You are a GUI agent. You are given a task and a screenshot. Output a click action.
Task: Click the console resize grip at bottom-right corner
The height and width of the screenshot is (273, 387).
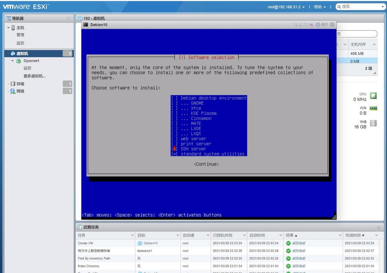334,217
